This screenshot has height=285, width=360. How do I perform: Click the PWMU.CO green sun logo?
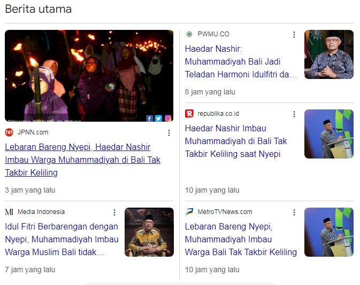pyautogui.click(x=189, y=34)
